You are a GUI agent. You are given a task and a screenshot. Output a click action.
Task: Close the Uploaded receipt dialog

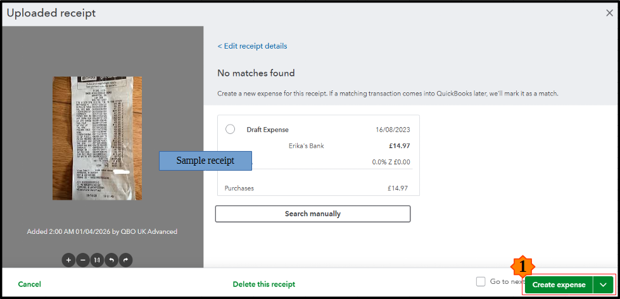pyautogui.click(x=609, y=13)
